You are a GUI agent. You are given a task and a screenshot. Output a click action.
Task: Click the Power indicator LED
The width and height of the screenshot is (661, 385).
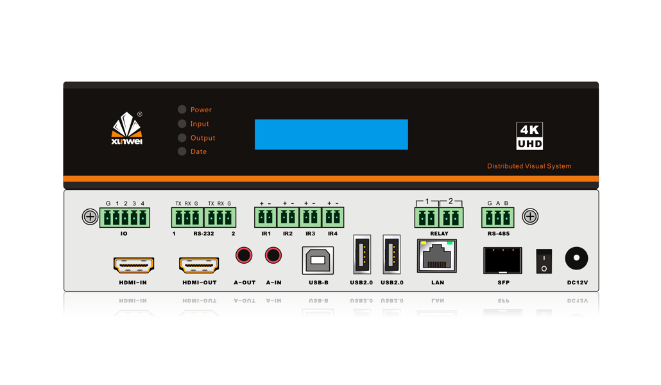(182, 110)
